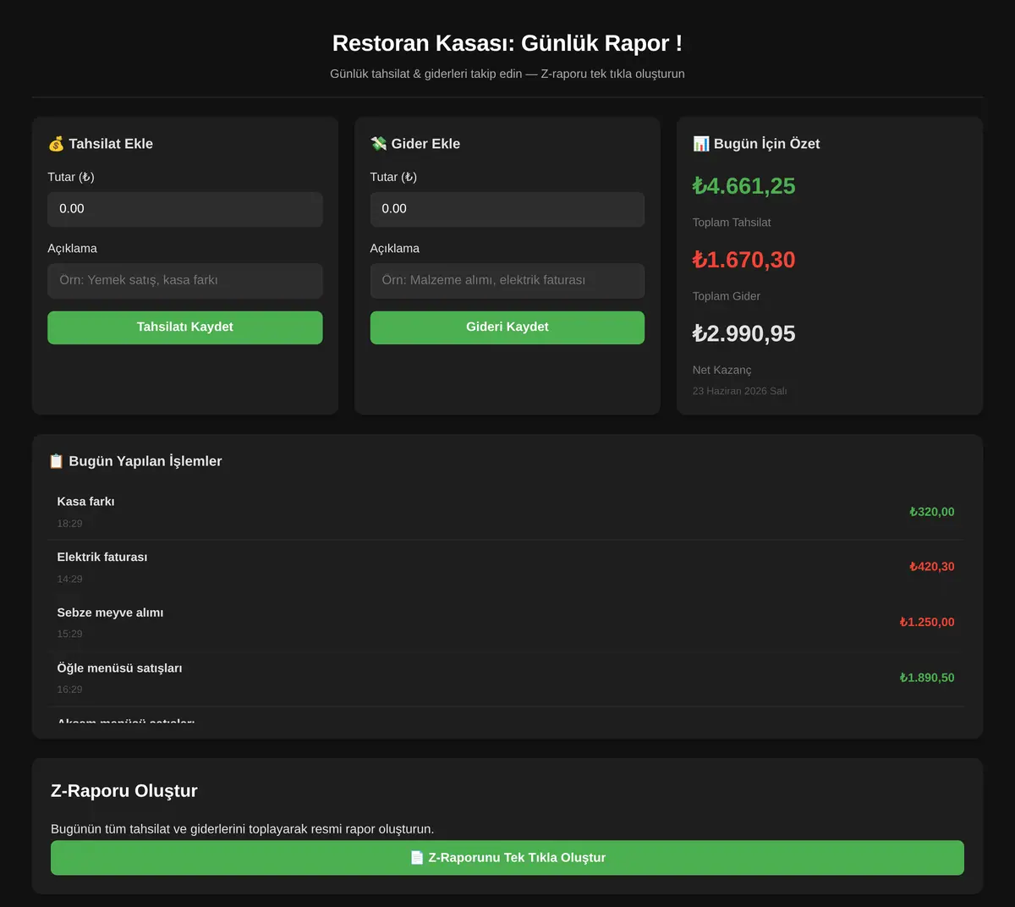Click the Toplam Tahsilat label
Image resolution: width=1015 pixels, height=907 pixels.
(732, 223)
